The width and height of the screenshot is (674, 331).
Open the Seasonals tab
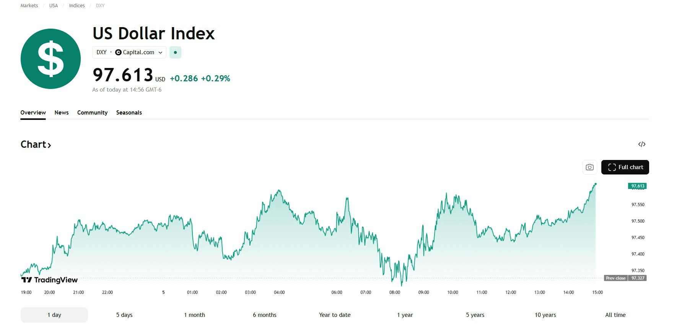129,113
